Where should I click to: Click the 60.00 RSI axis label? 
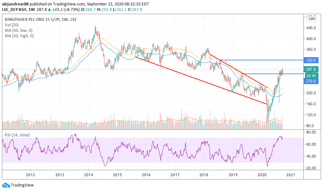pos(311,144)
